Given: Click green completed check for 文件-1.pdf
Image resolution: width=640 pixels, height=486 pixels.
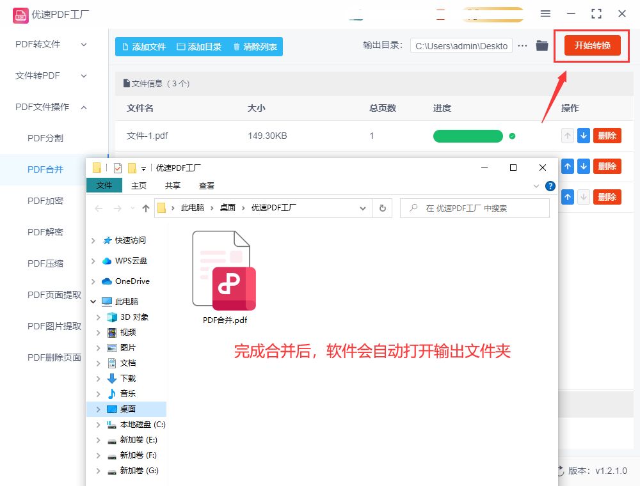Looking at the screenshot, I should 512,136.
